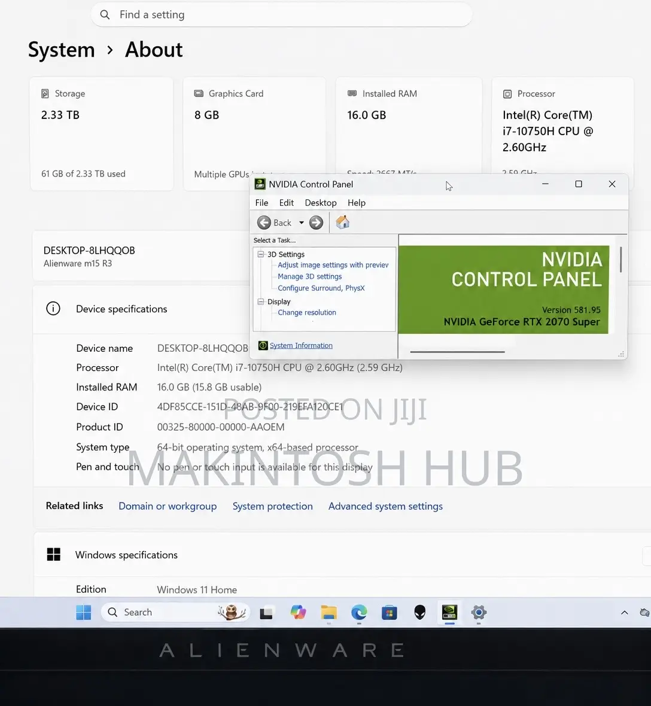Open the Help menu
This screenshot has width=651, height=706.
coord(357,203)
